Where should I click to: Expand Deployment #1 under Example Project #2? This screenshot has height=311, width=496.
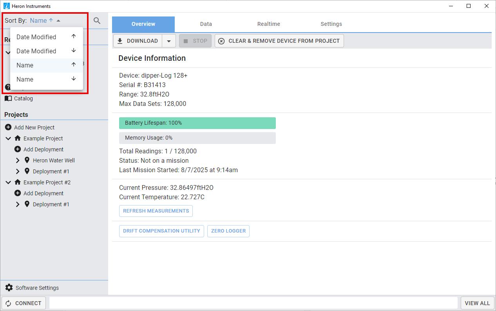tap(18, 204)
